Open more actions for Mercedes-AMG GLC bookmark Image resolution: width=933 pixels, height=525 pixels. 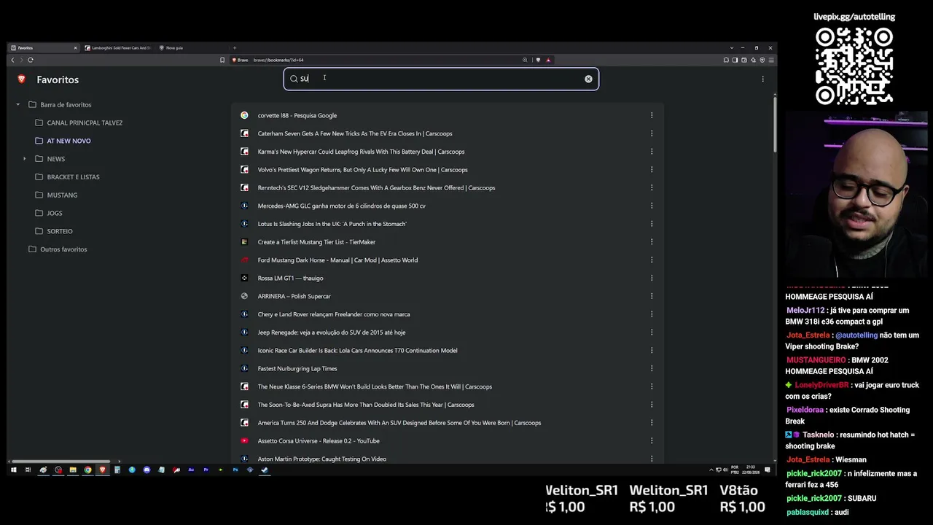click(652, 206)
